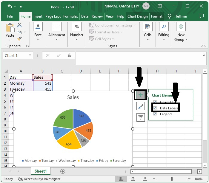Screen dimensions: 209x183
Task: Open the File tab
Action: pos(10,16)
